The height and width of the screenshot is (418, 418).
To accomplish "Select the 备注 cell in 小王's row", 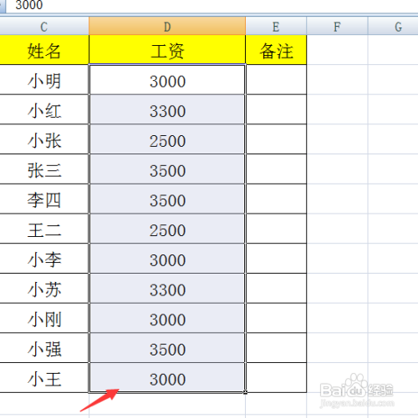I will (276, 378).
